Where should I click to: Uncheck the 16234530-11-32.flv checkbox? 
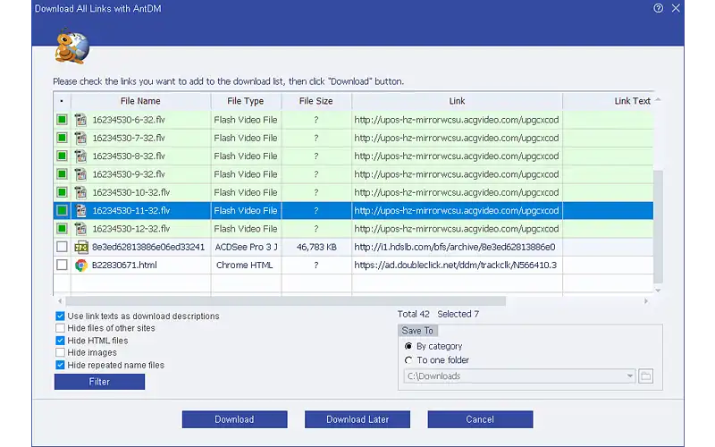click(62, 211)
